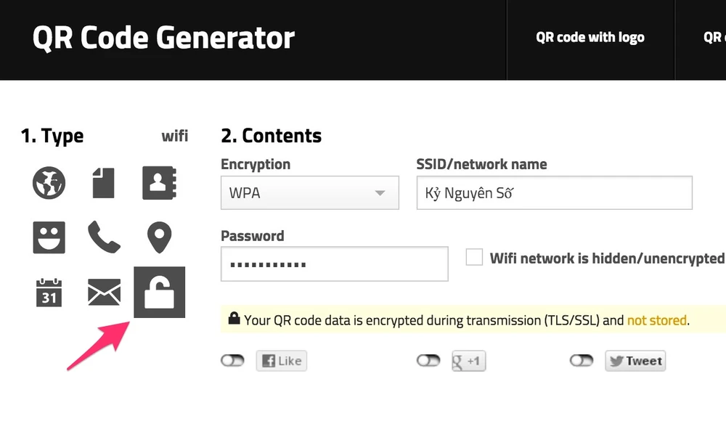Focus the Password input field

[x=334, y=264]
